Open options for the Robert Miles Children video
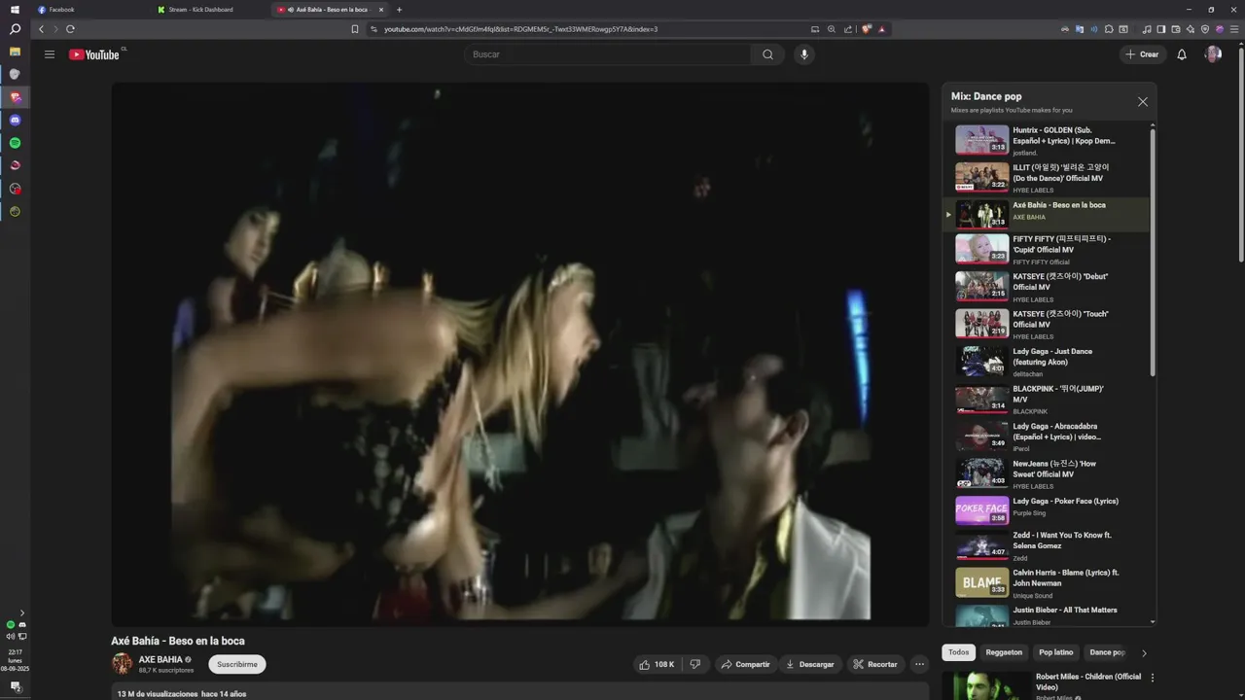 point(1153,678)
